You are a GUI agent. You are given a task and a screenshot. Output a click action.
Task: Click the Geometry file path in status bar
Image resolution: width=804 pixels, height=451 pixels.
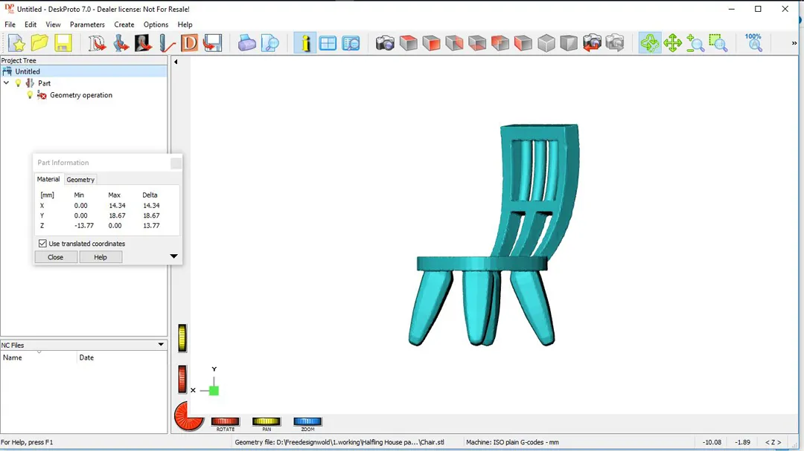pos(339,442)
